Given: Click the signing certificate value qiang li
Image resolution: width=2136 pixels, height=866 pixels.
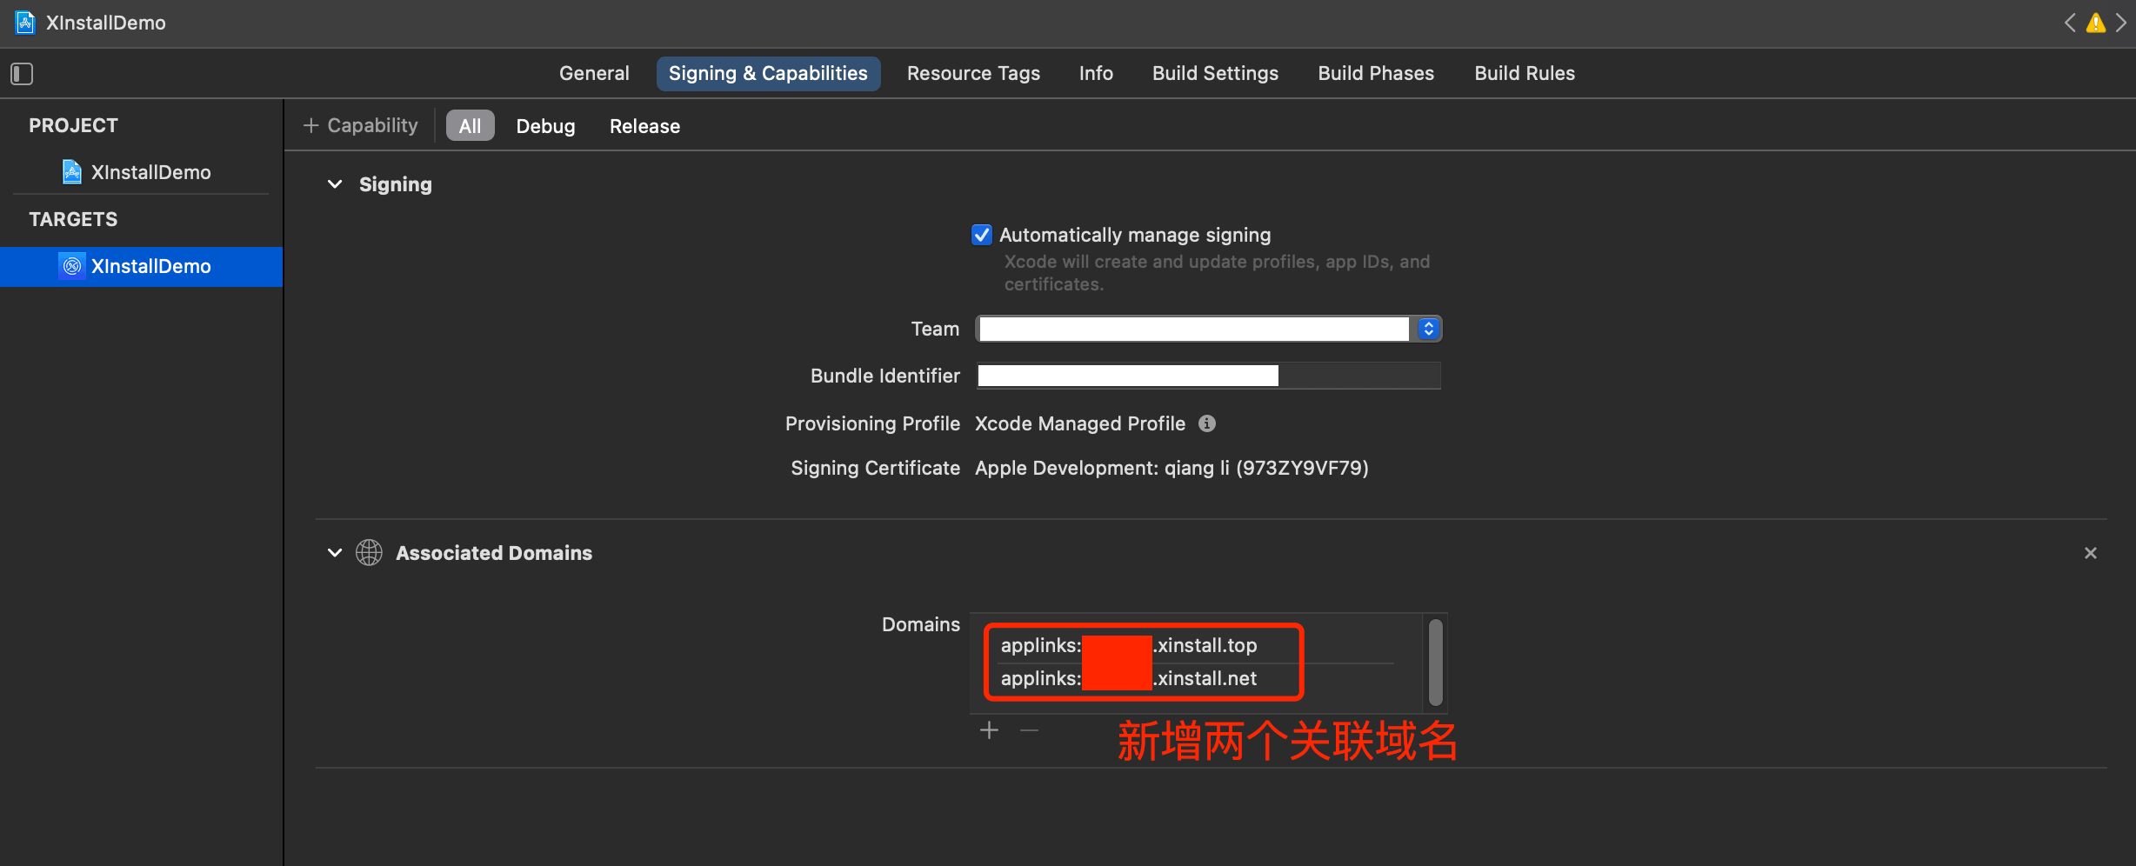Looking at the screenshot, I should 1171,468.
